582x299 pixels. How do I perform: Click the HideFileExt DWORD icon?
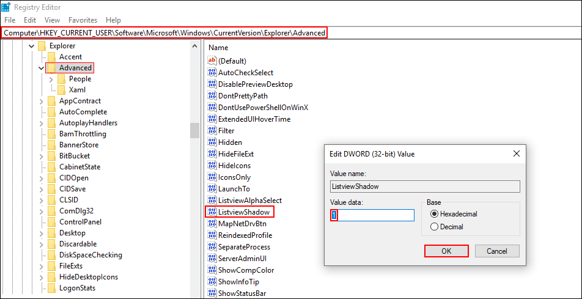pyautogui.click(x=212, y=153)
